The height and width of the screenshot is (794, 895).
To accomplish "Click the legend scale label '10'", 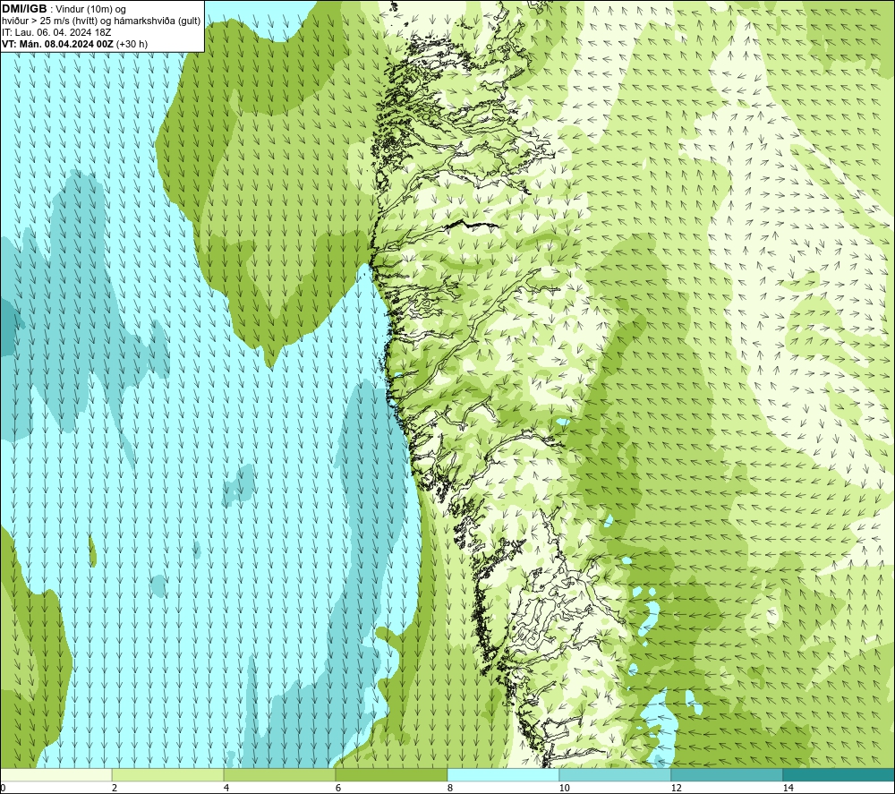I will pyautogui.click(x=564, y=789).
